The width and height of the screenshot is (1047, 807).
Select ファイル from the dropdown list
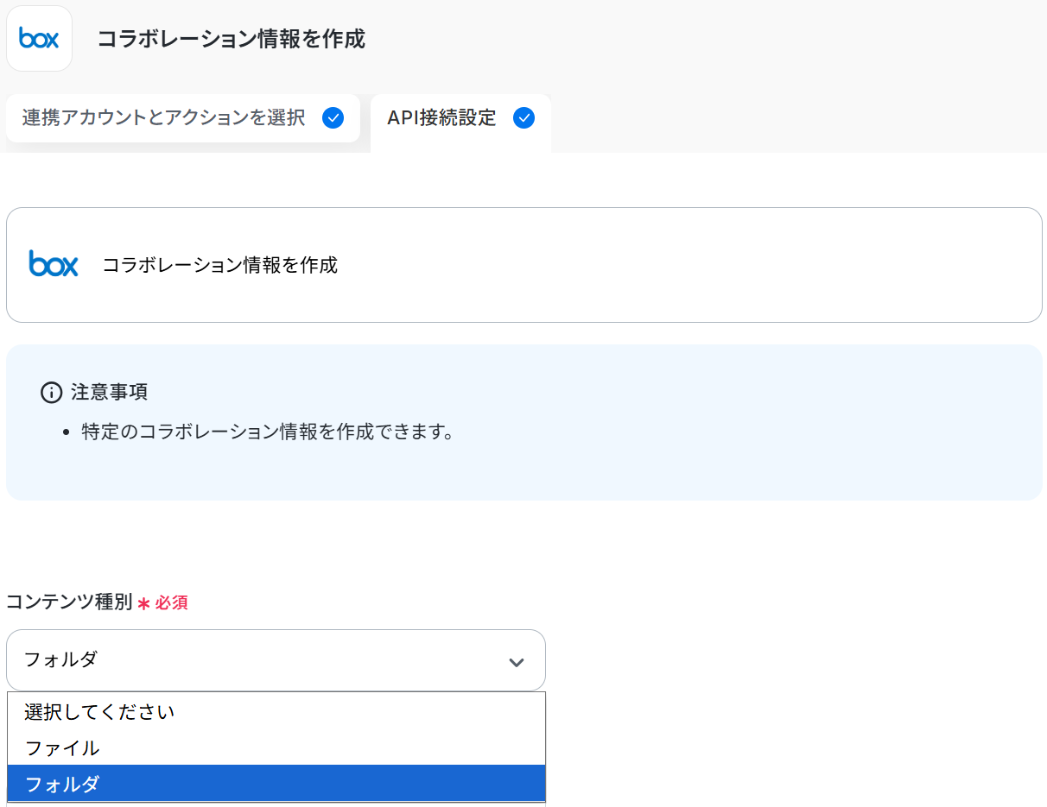62,748
